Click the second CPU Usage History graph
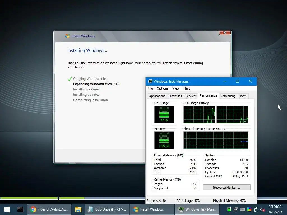 (x=232, y=114)
